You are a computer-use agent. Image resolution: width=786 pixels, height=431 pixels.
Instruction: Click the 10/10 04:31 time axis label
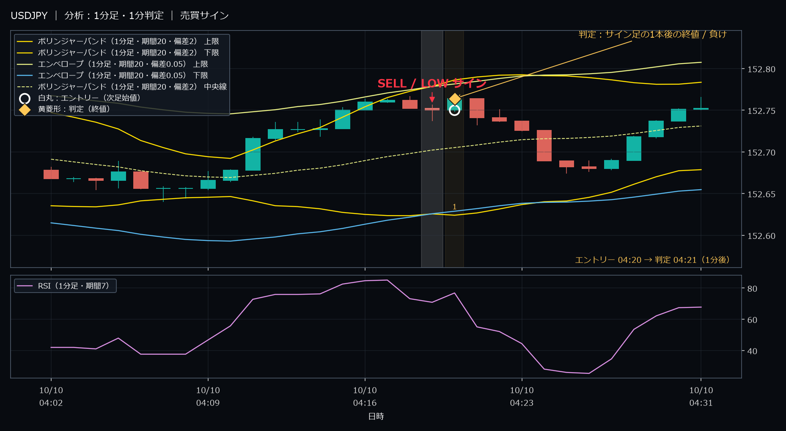click(701, 397)
